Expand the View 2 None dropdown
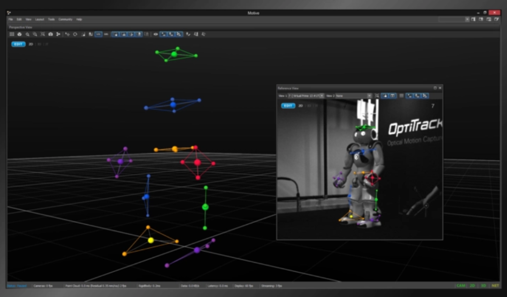 (x=369, y=96)
